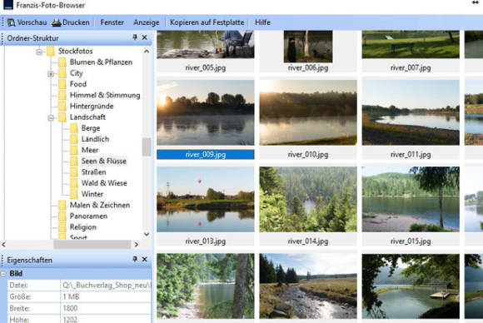Click the folder tree horizontal scrollbar thumb
Image resolution: width=483 pixels, height=323 pixels.
(92, 245)
